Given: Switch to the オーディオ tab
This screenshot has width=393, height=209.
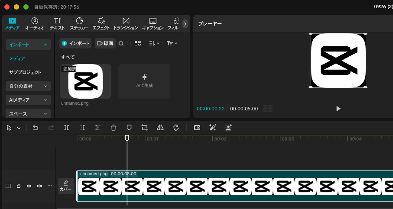Looking at the screenshot, I should click(x=35, y=24).
